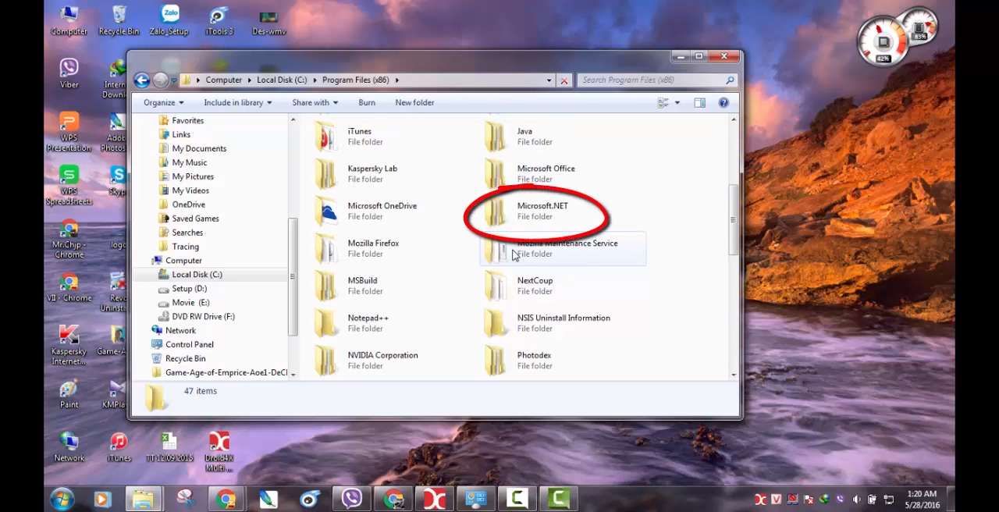999x512 pixels.
Task: Open Explorer help question-mark icon
Action: click(723, 103)
